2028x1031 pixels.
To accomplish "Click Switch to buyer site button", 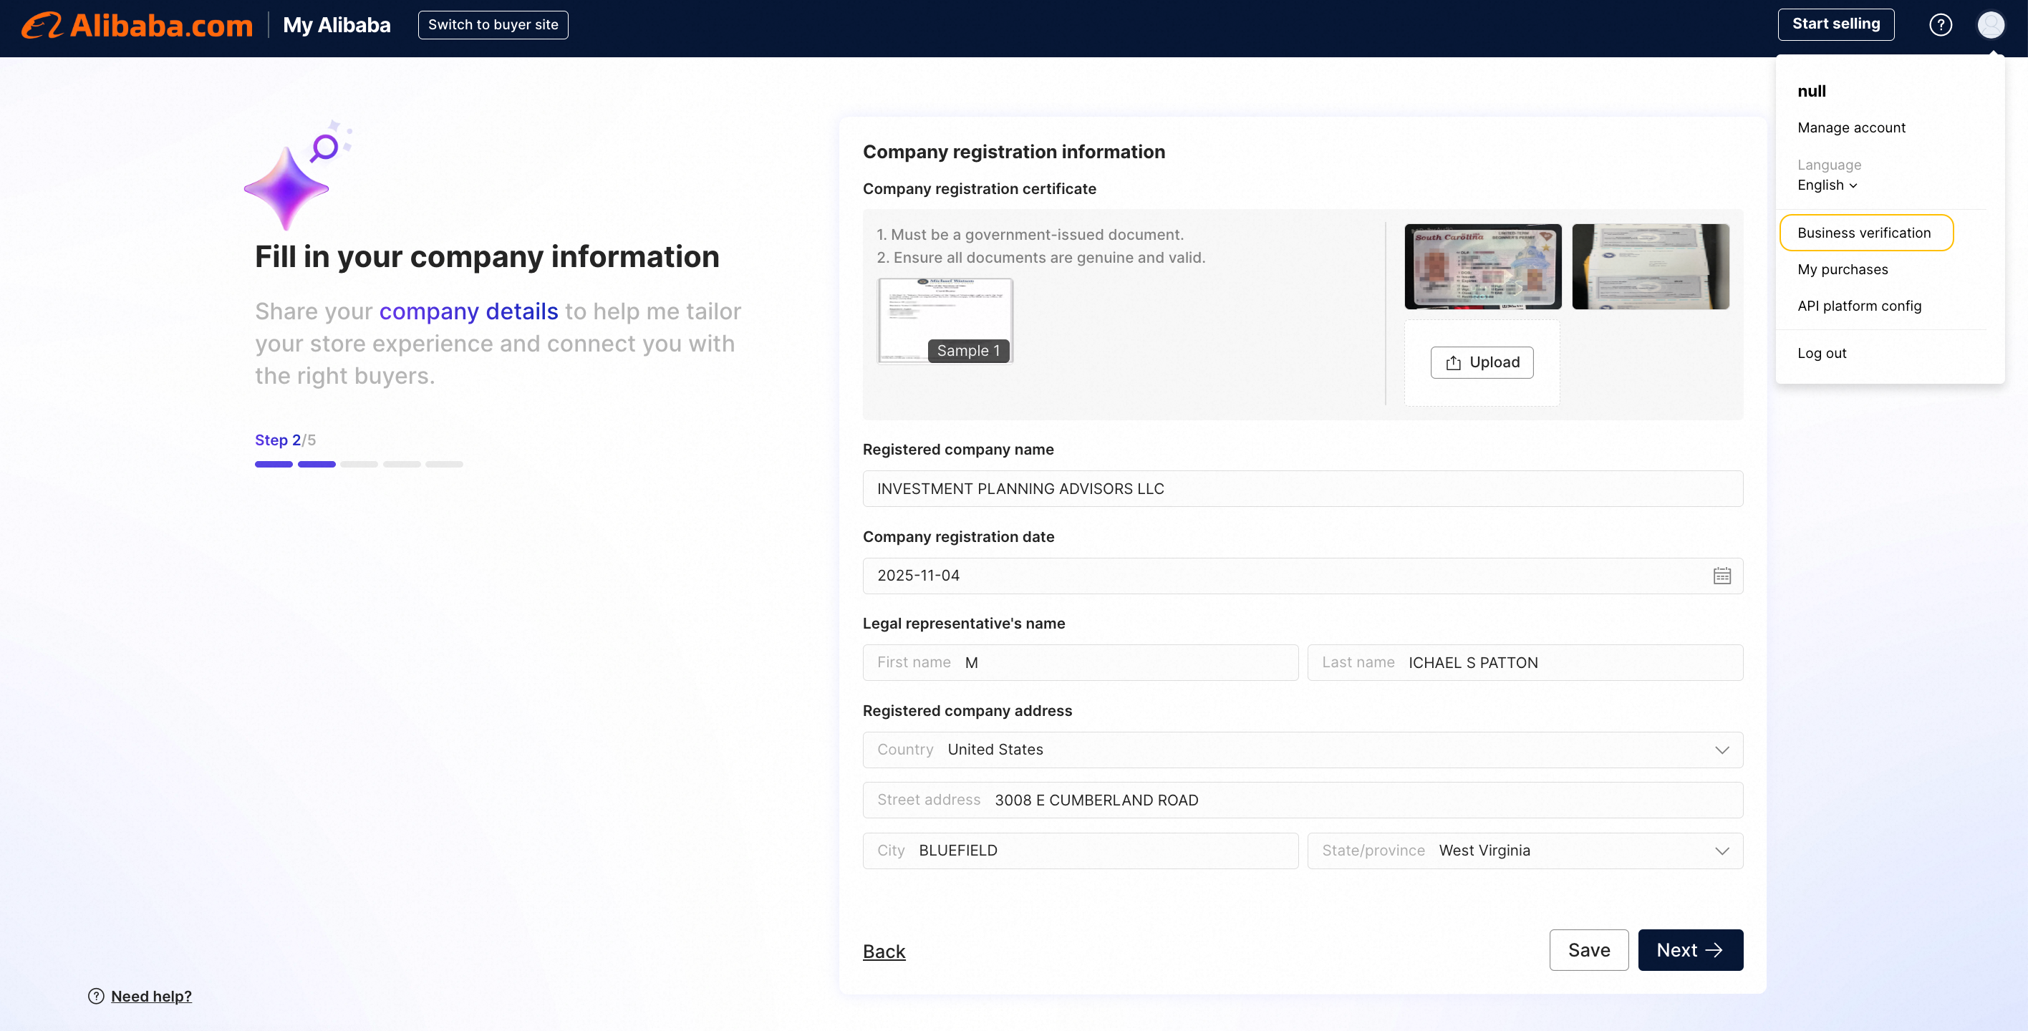I will (493, 24).
